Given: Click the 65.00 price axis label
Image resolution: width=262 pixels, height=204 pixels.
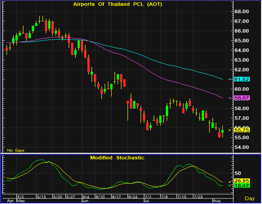Looking at the screenshot, I should pyautogui.click(x=241, y=41).
